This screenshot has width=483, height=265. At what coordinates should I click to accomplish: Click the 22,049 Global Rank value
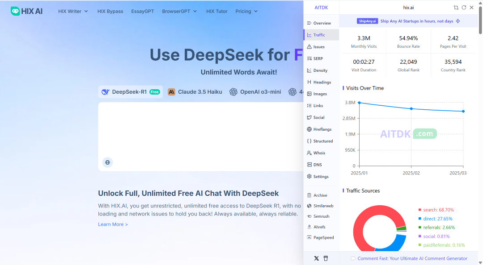click(x=408, y=62)
